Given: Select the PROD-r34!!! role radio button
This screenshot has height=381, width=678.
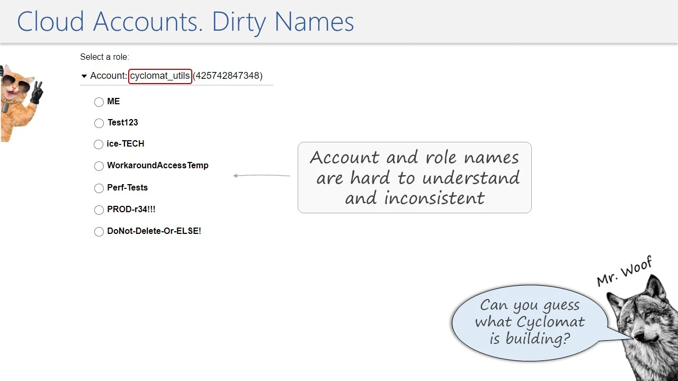Looking at the screenshot, I should coord(99,210).
